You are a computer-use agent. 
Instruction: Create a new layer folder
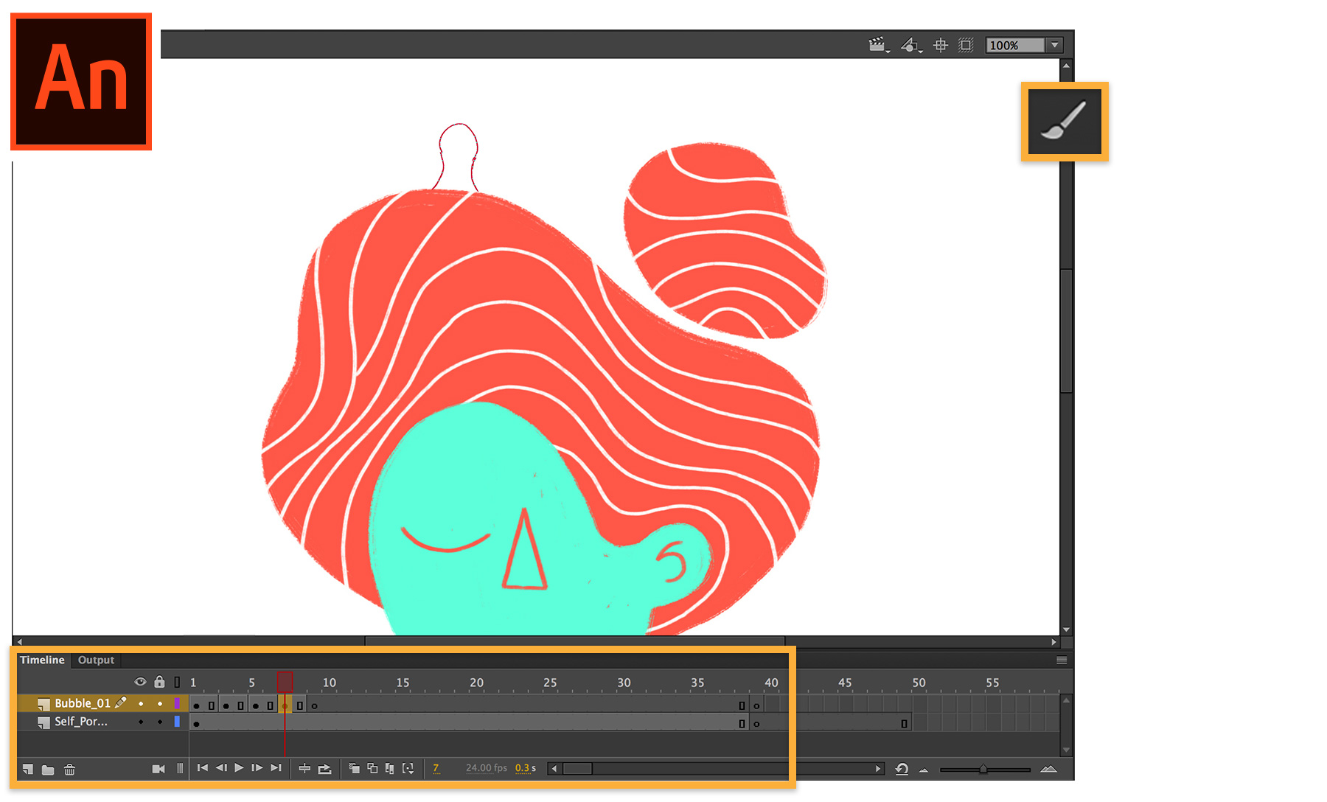[x=49, y=769]
